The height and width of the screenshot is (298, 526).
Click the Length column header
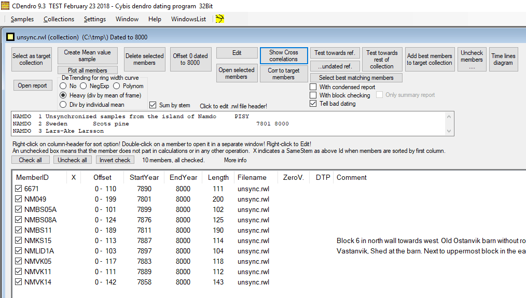(218, 177)
